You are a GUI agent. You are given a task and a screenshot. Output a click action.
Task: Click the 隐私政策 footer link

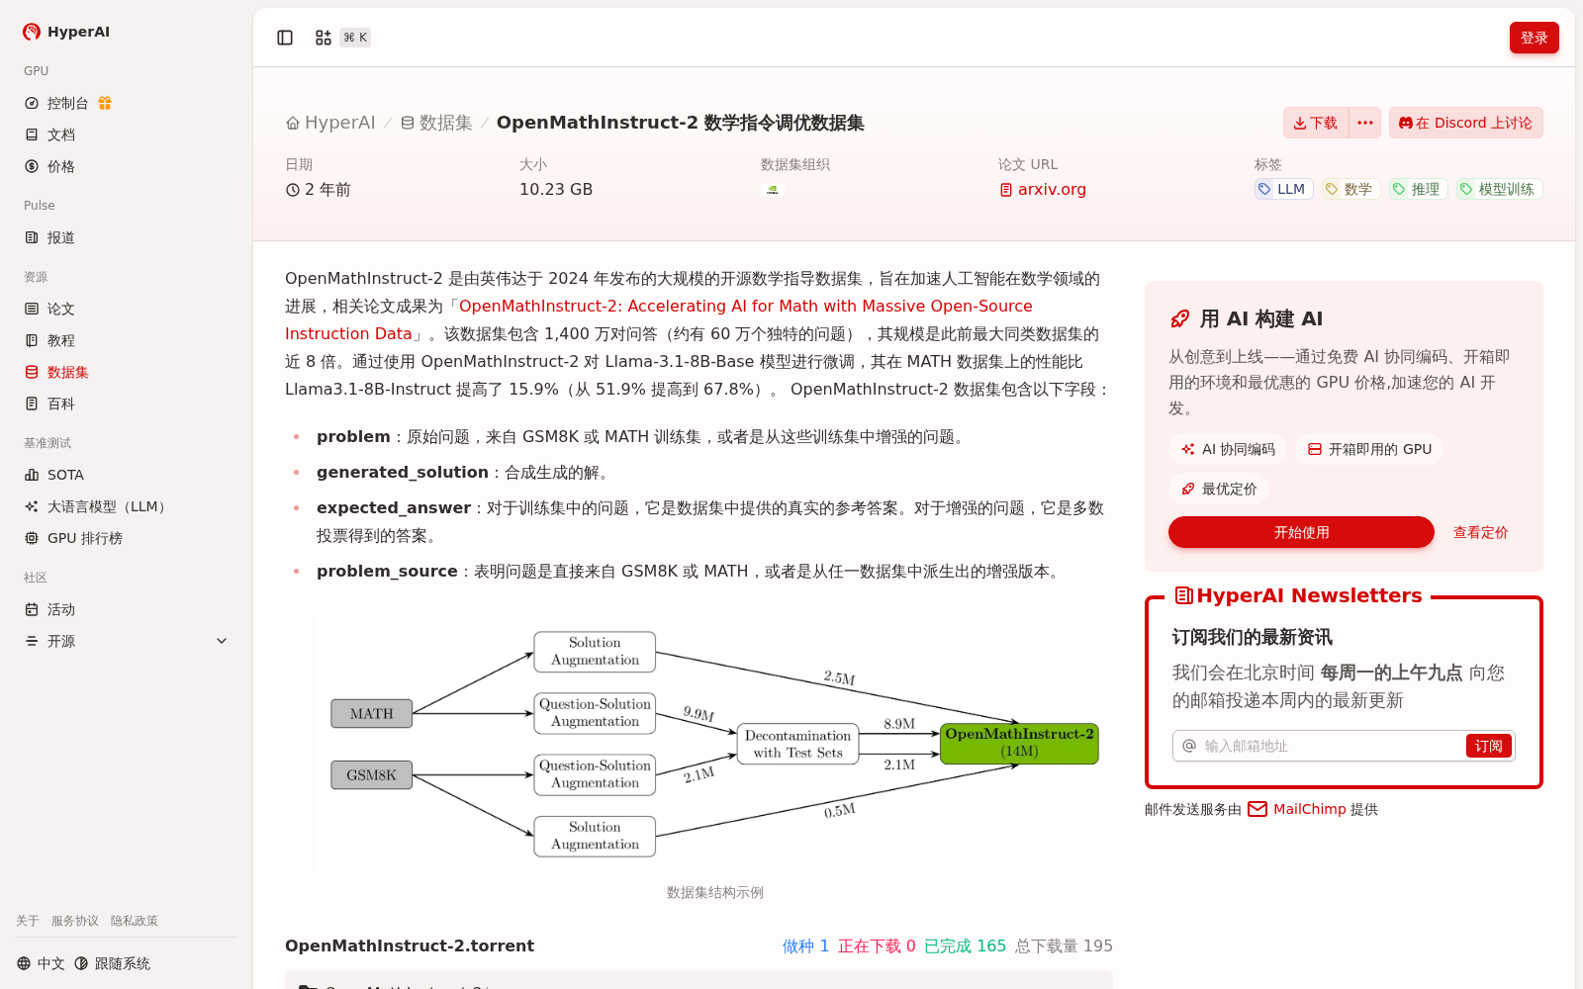[x=135, y=921]
